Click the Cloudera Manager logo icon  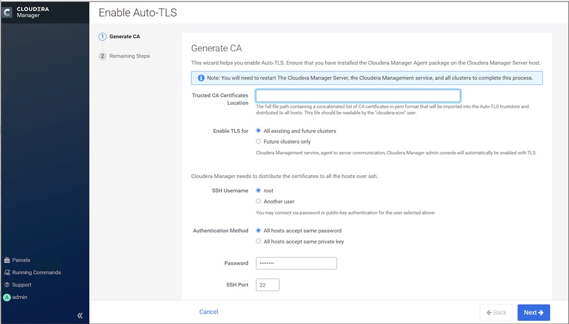point(7,12)
